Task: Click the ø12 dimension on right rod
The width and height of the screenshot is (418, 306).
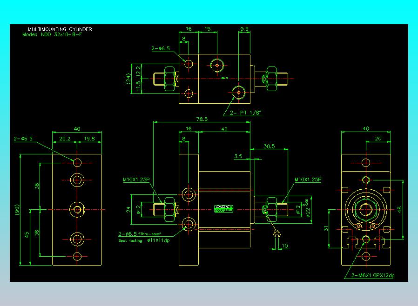Action: [x=298, y=210]
